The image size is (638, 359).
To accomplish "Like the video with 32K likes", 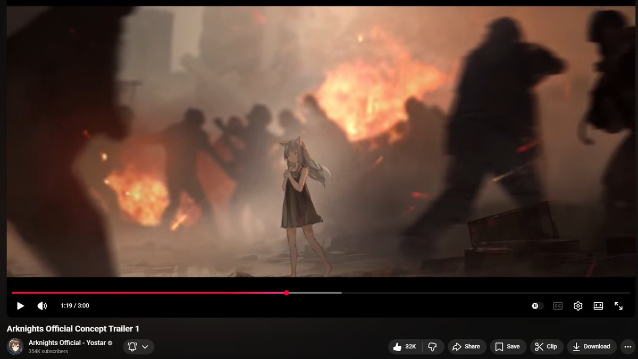I will pos(405,347).
